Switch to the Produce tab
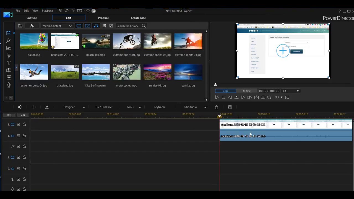The image size is (354, 199). pyautogui.click(x=103, y=18)
